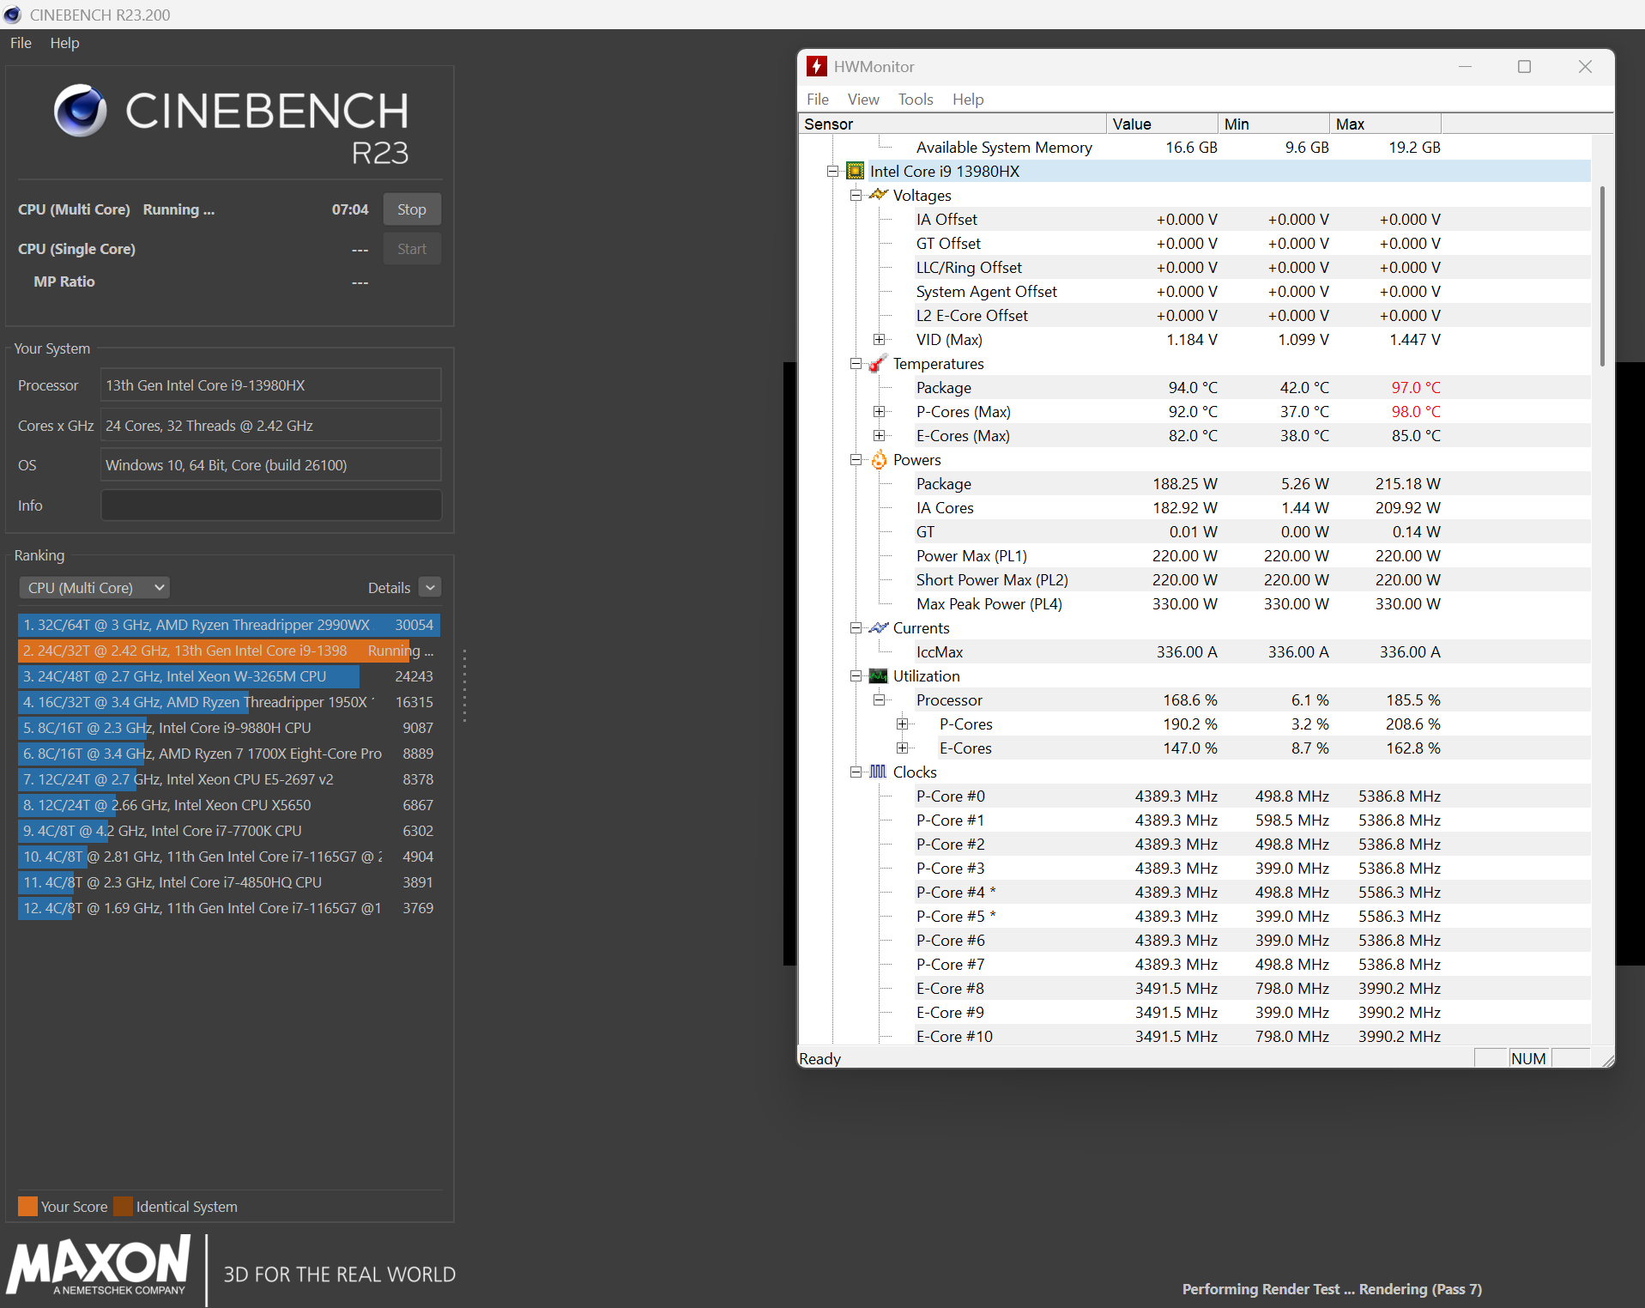Screen dimensions: 1645x1308
Task: Click the orange Your Score color swatch
Action: 27,1207
